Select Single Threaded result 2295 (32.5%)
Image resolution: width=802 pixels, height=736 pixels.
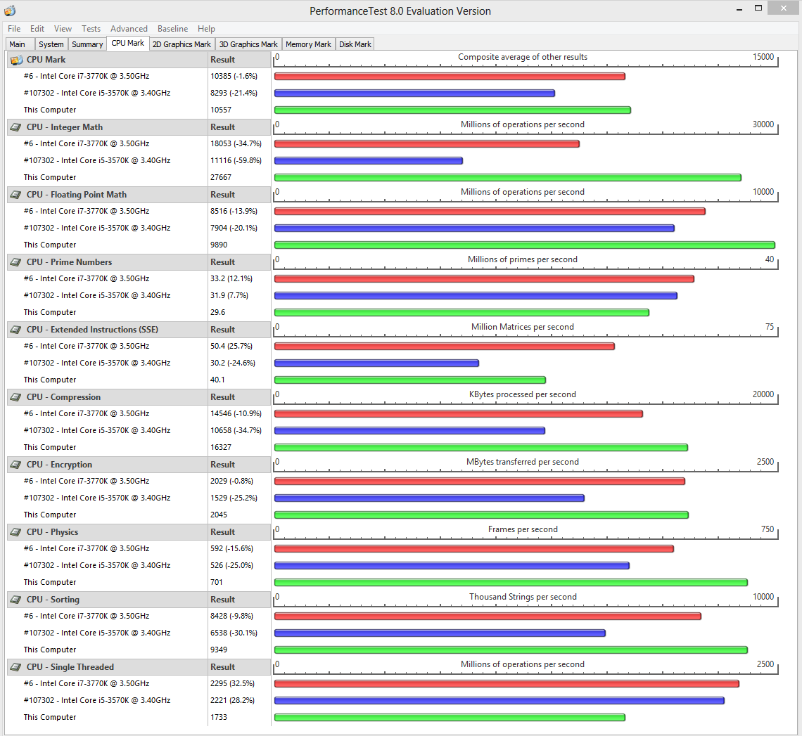point(232,683)
